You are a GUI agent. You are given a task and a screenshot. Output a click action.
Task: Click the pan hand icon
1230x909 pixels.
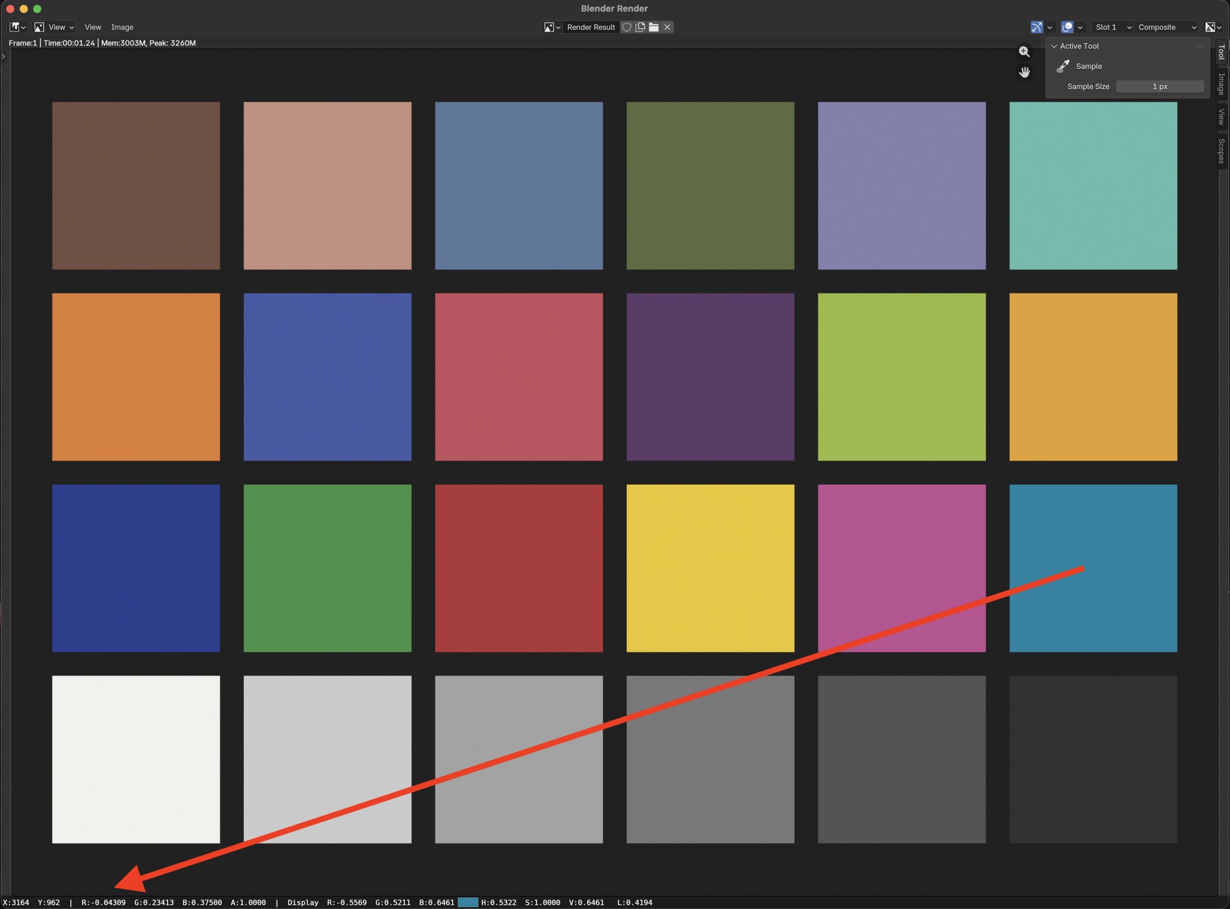coord(1024,72)
